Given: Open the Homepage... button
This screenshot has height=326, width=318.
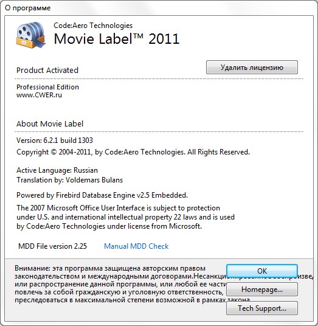Looking at the screenshot, I should tap(262, 289).
